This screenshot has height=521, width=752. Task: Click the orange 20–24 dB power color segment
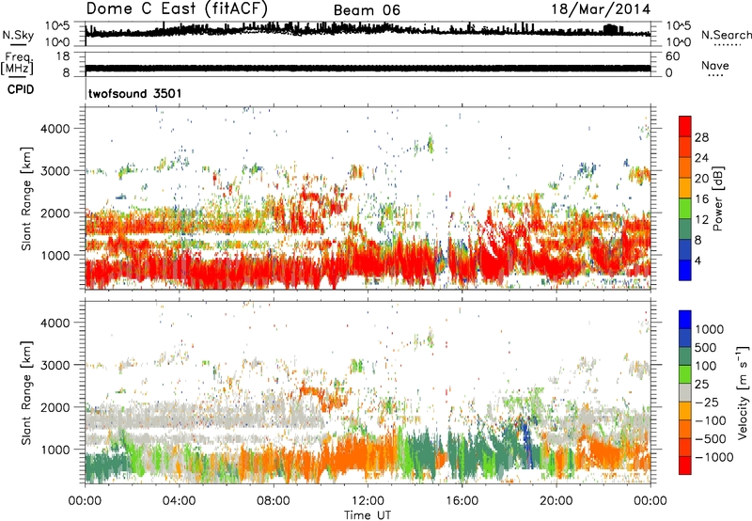tap(685, 168)
